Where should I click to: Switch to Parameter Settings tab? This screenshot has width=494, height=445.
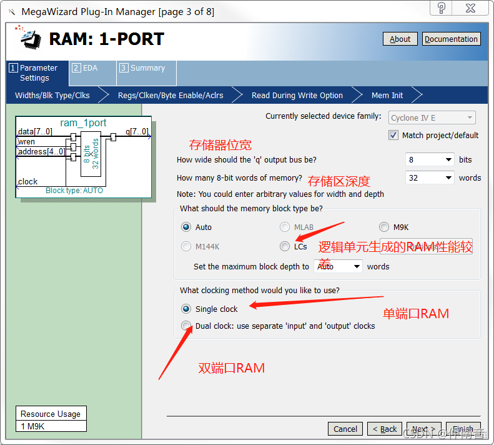[x=37, y=73]
